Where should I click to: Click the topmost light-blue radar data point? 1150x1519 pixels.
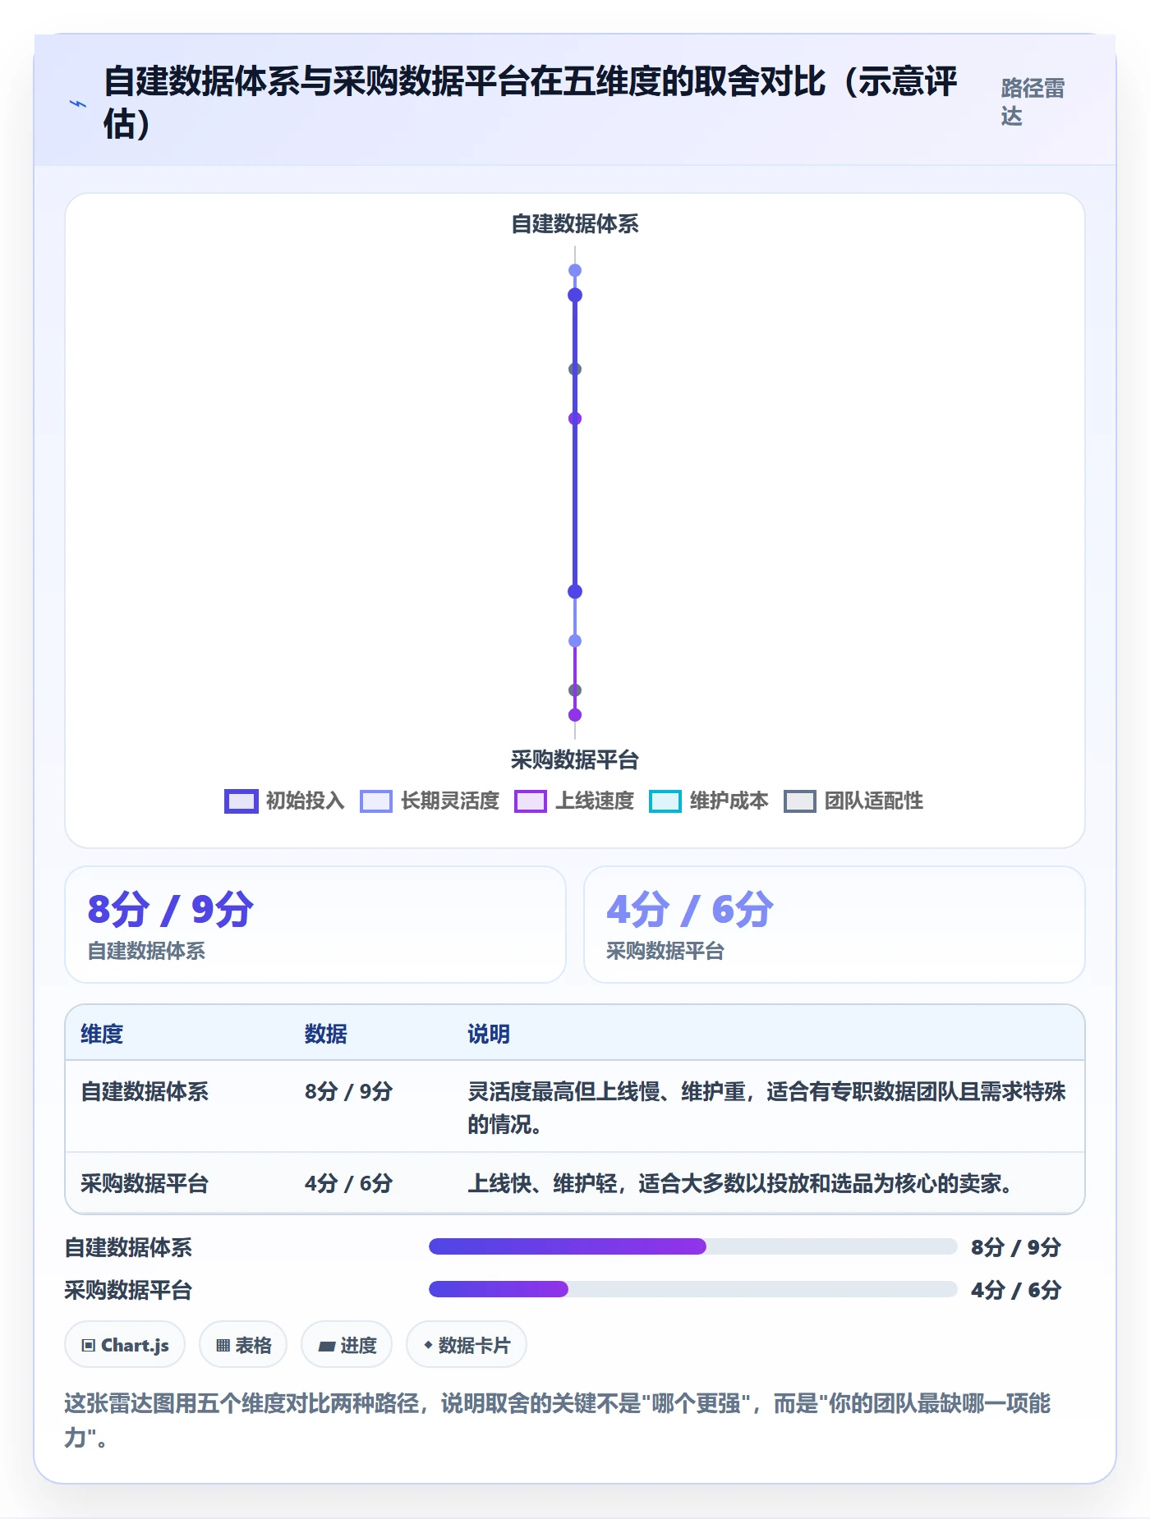(x=575, y=270)
